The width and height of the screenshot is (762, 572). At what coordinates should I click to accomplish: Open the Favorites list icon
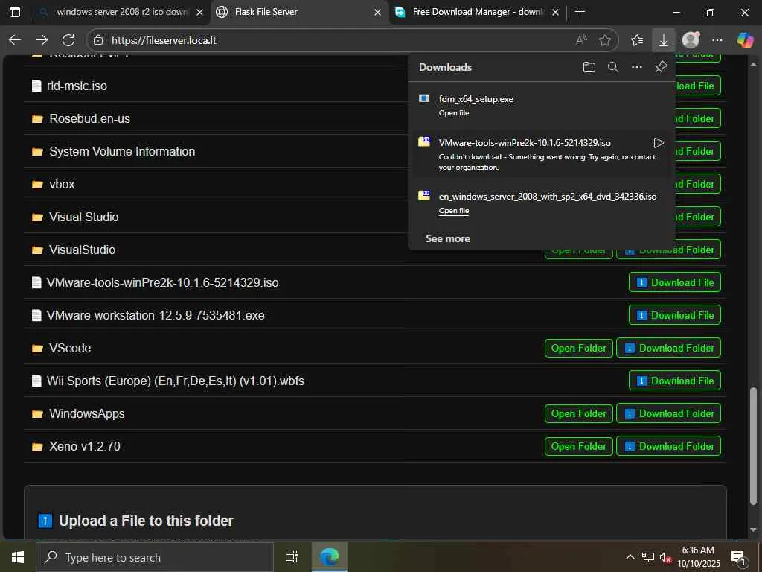click(x=637, y=40)
